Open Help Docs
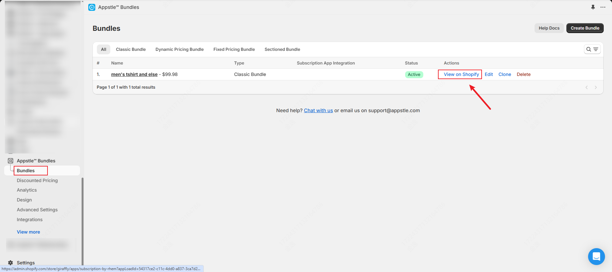The height and width of the screenshot is (272, 612). [549, 28]
